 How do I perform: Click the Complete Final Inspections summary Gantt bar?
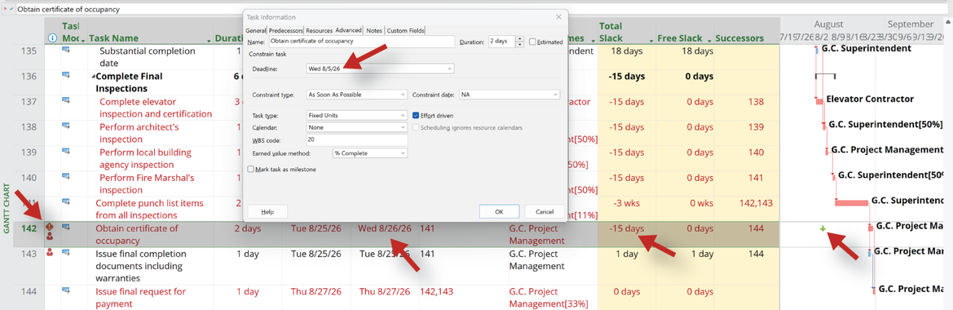pos(825,76)
